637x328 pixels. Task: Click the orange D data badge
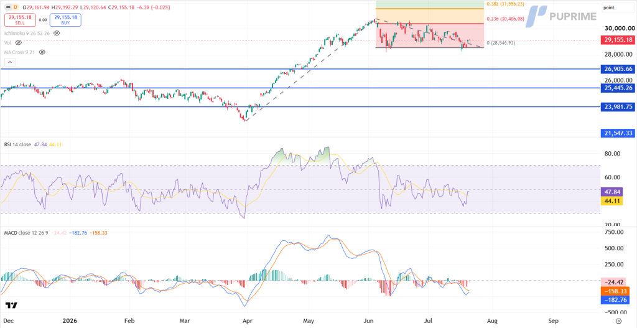click(x=16, y=7)
